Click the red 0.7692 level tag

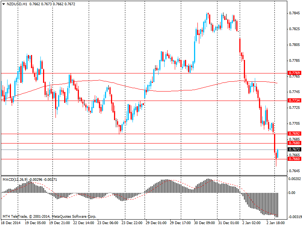click(x=294, y=134)
